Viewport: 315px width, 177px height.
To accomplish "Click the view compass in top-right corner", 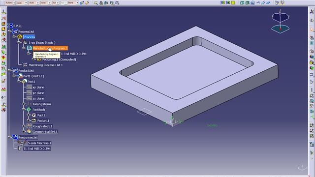I will (x=281, y=21).
